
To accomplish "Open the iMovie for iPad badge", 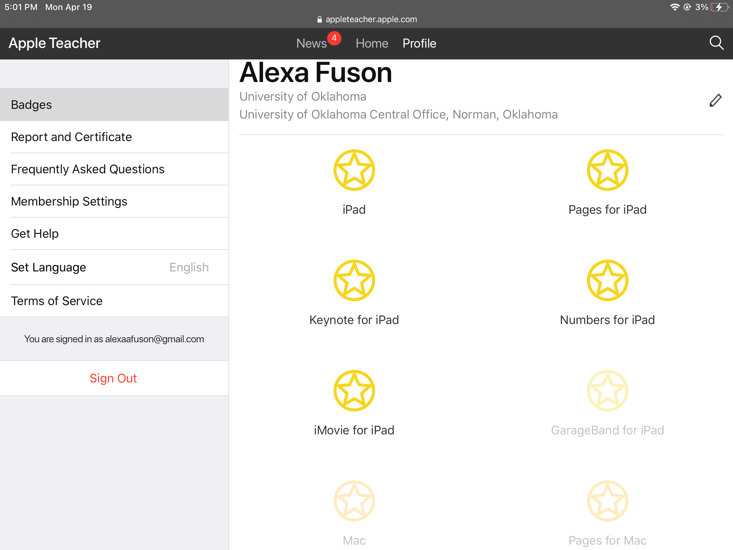I will [x=354, y=391].
